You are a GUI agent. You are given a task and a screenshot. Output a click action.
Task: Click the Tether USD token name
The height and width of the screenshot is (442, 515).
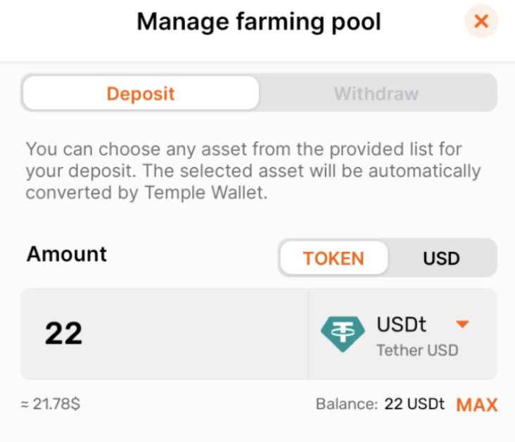pyautogui.click(x=417, y=351)
